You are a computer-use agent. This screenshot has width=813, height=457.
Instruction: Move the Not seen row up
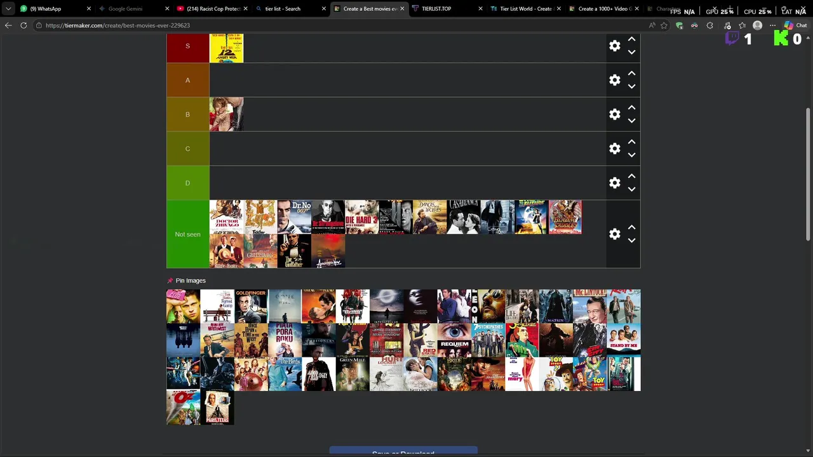(631, 227)
